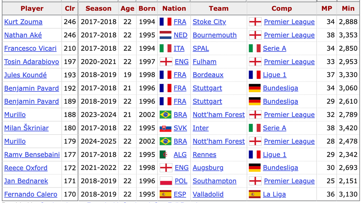Sort table by the Clr column header
The height and width of the screenshot is (203, 361).
(x=70, y=8)
